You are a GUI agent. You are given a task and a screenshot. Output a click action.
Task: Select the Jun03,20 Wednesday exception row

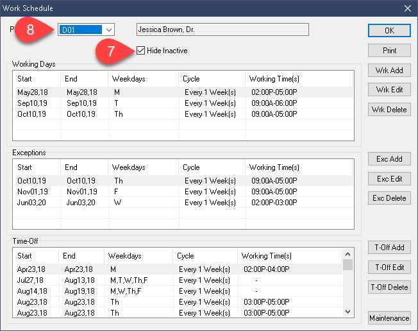point(184,203)
